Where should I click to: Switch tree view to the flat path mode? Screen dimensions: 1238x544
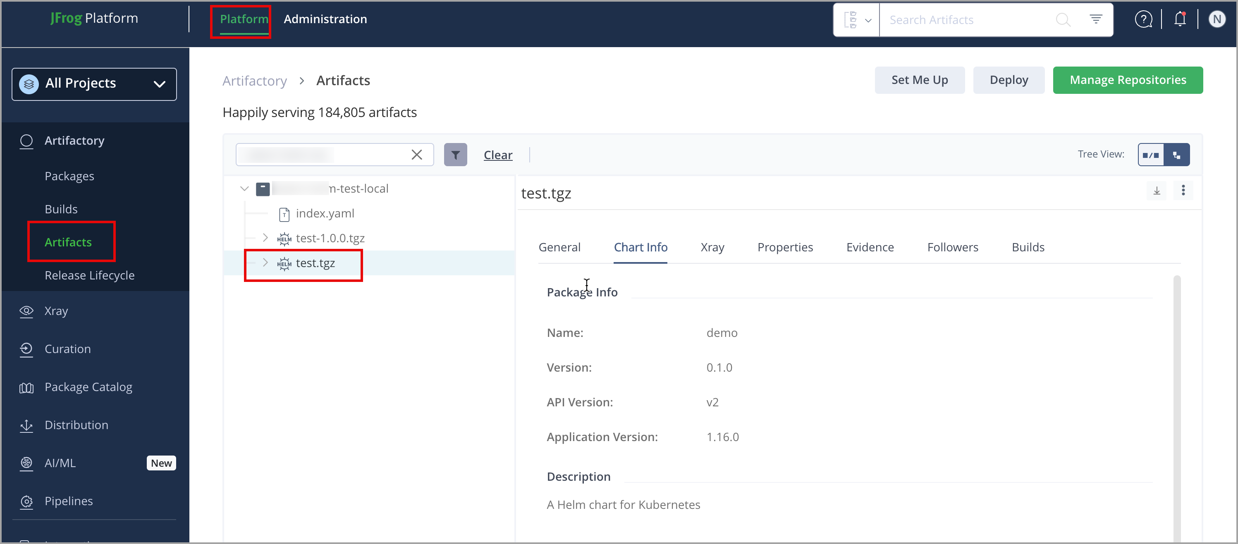point(1150,155)
